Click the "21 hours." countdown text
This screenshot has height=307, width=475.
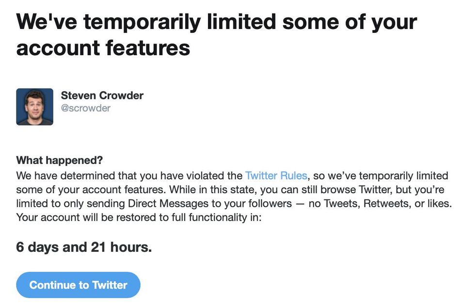tap(121, 247)
